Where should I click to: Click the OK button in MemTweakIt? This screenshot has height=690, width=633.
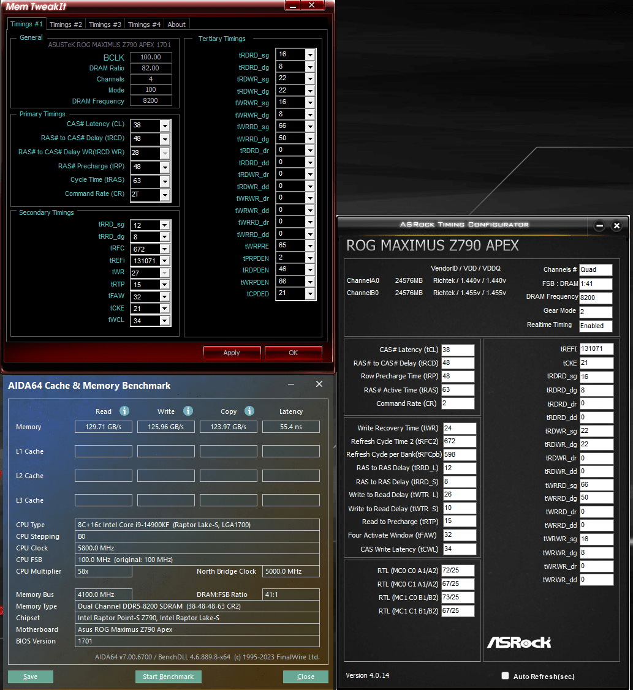tap(294, 353)
